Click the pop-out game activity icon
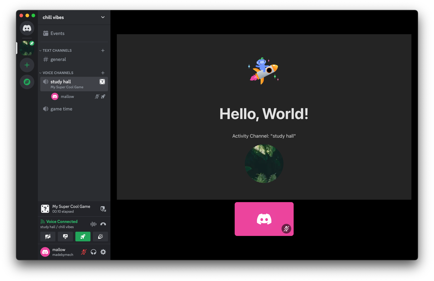Viewport: 434px width, 281px height. [103, 209]
